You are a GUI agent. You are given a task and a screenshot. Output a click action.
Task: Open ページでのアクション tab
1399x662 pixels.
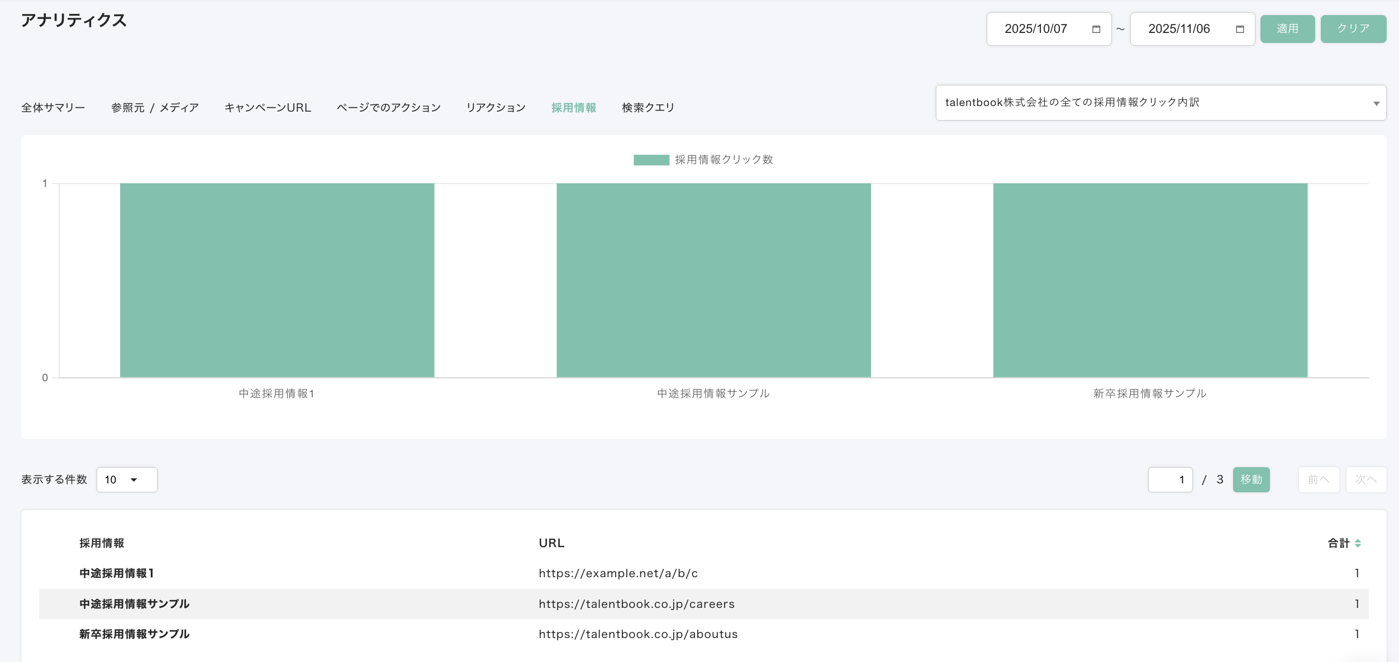[388, 108]
